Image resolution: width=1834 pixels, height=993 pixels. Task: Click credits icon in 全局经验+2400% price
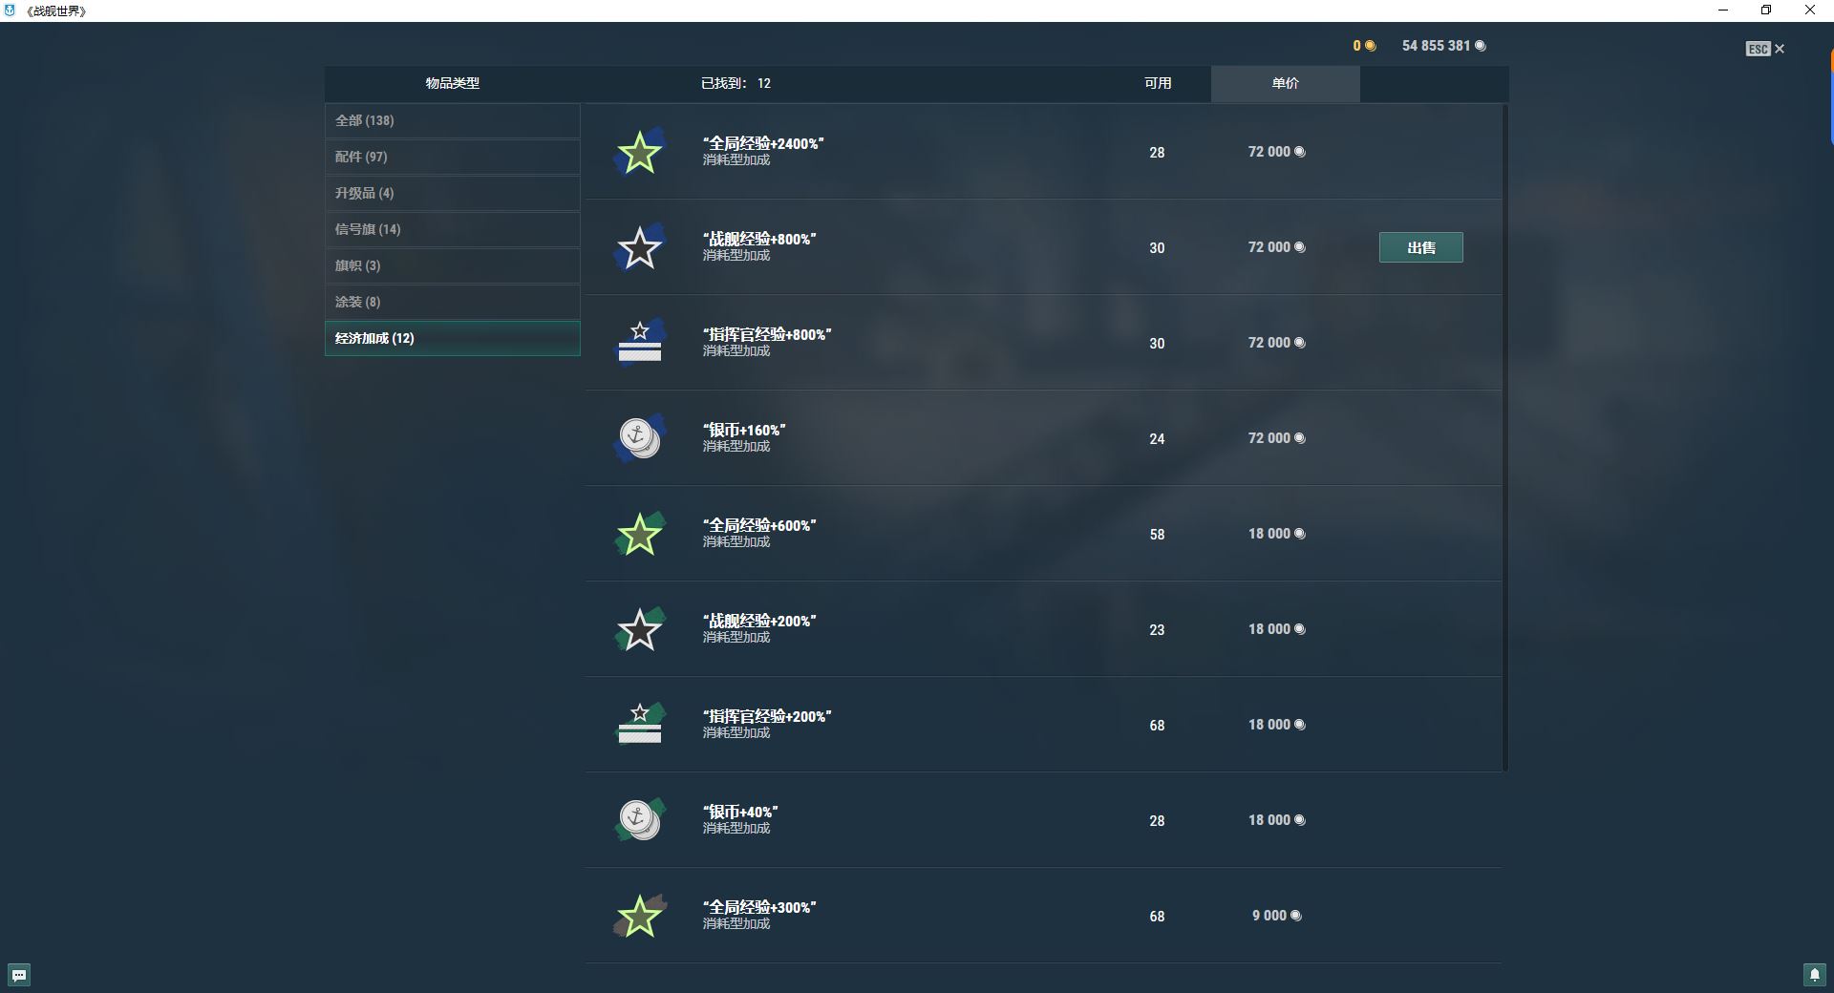(1299, 152)
